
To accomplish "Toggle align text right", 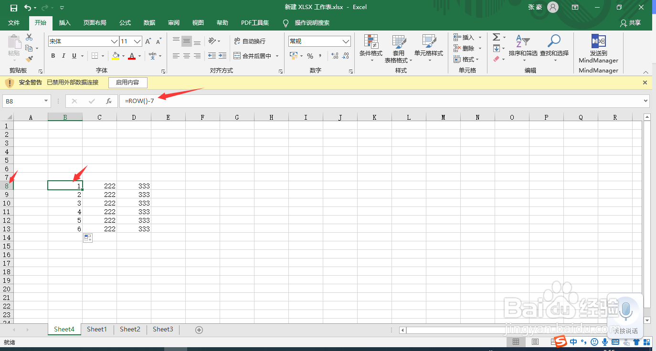I will [197, 56].
